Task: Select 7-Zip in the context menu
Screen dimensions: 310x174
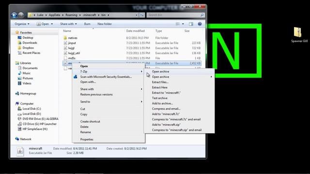Action: click(84, 72)
